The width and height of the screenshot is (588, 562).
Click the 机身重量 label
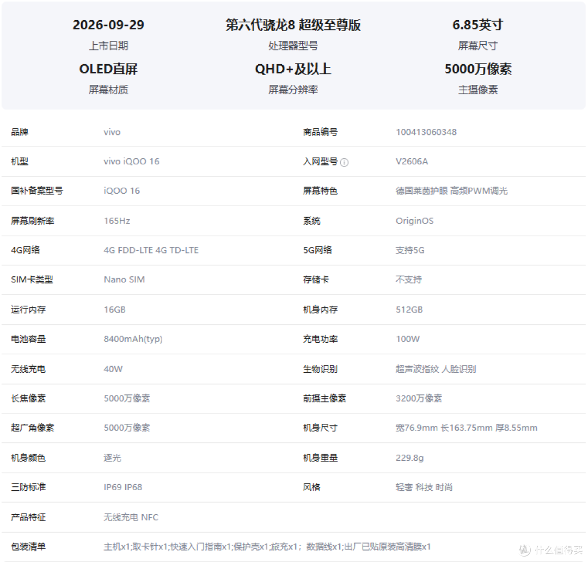point(320,458)
